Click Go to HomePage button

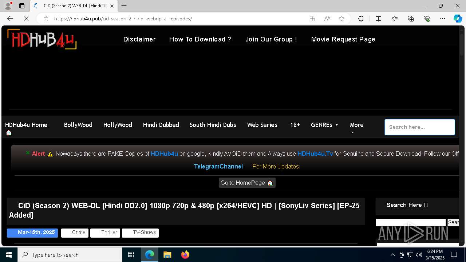(x=247, y=183)
